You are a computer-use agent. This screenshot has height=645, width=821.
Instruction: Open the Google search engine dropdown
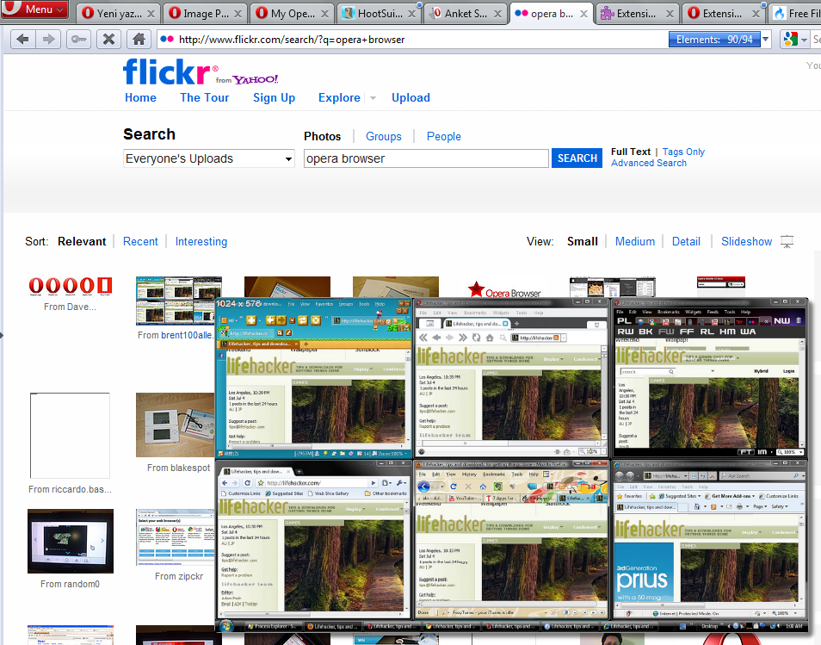tap(795, 40)
